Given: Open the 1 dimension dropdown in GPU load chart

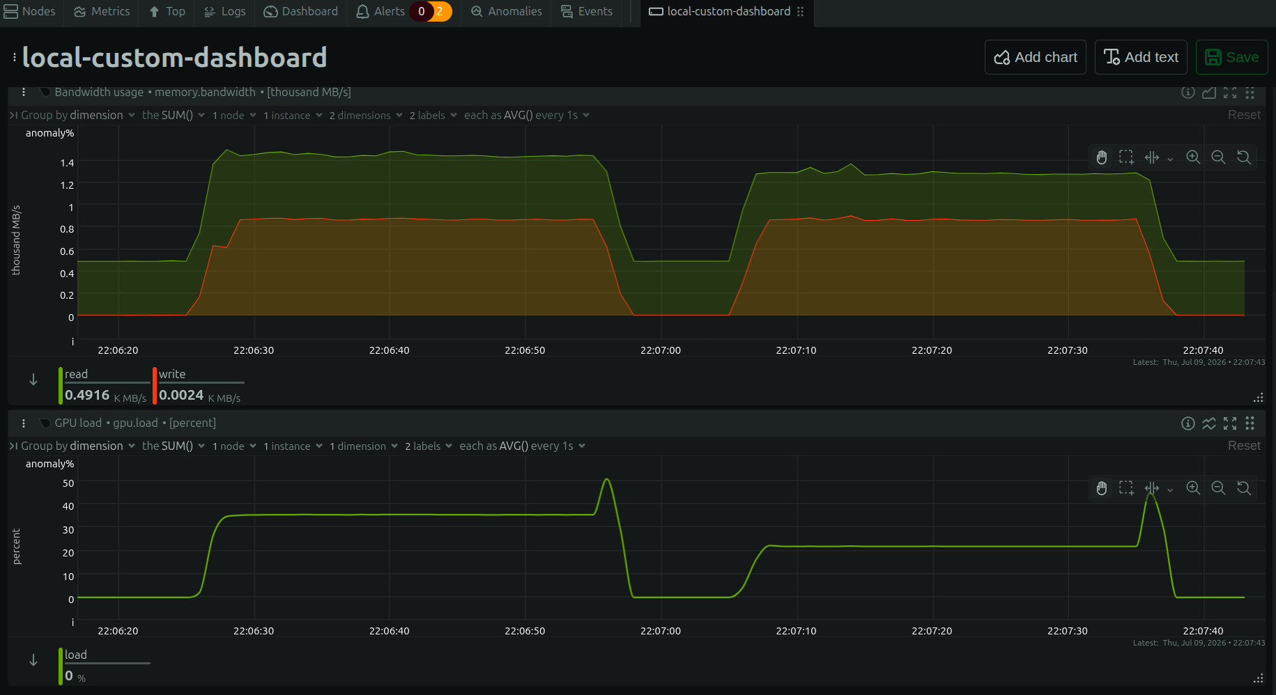Looking at the screenshot, I should (x=363, y=446).
